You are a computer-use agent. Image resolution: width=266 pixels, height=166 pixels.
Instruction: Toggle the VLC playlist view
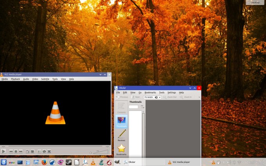click(40, 151)
